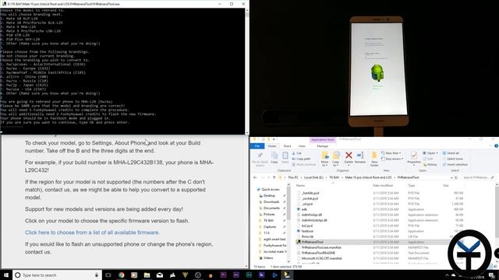This screenshot has width=499, height=280.
Task: Switch to the Manage ribbon tab
Action: point(322,146)
